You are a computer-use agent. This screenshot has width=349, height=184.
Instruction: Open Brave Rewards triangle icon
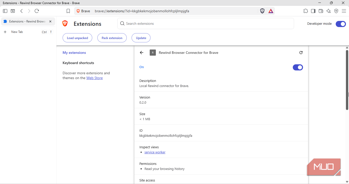[x=271, y=11]
